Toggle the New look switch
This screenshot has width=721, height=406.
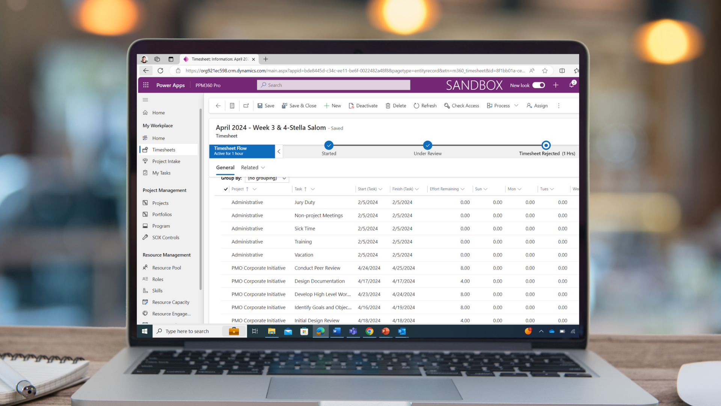pyautogui.click(x=538, y=85)
